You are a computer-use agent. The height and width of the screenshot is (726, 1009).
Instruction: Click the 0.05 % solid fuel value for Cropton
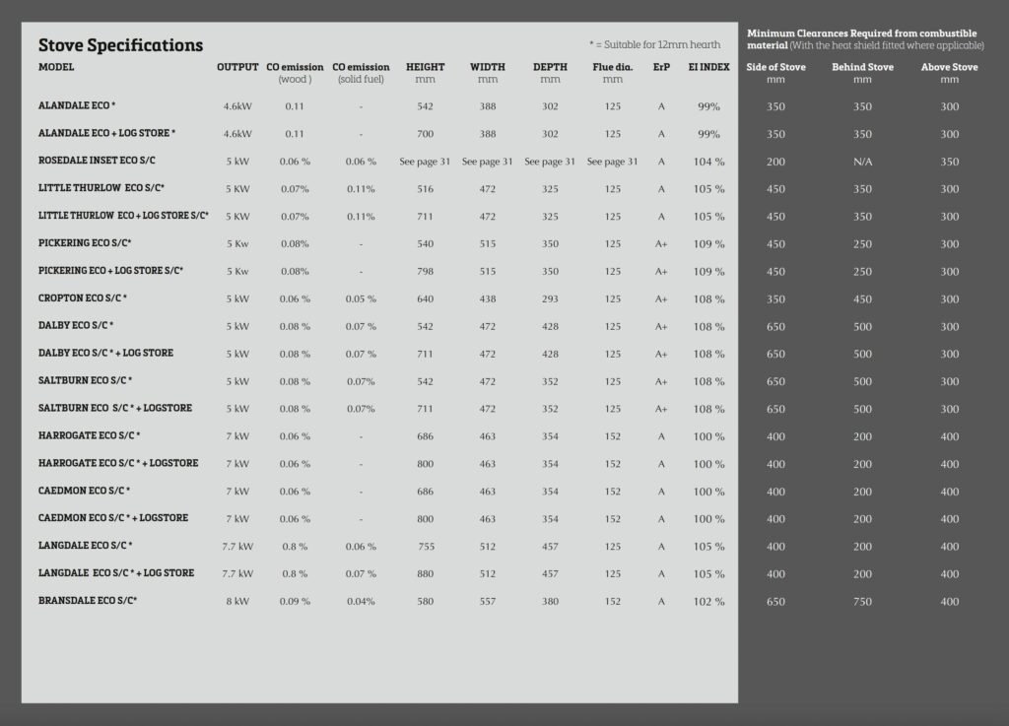coord(361,299)
